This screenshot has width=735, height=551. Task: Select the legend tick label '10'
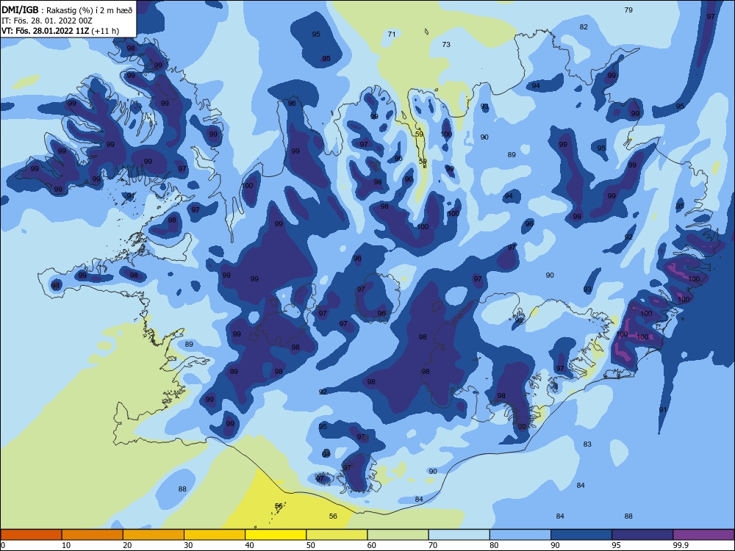tap(66, 545)
